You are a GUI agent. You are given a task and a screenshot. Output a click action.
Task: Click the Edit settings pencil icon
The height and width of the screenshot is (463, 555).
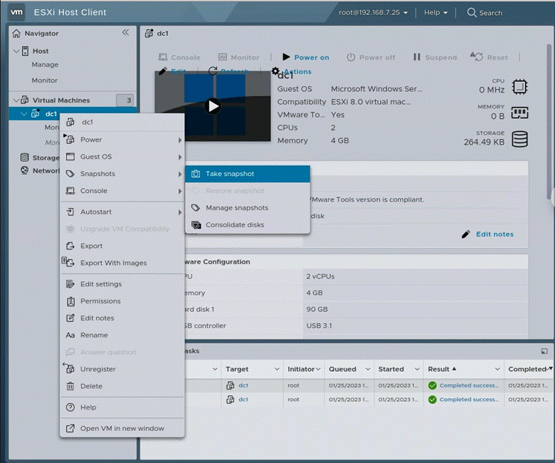tap(70, 284)
